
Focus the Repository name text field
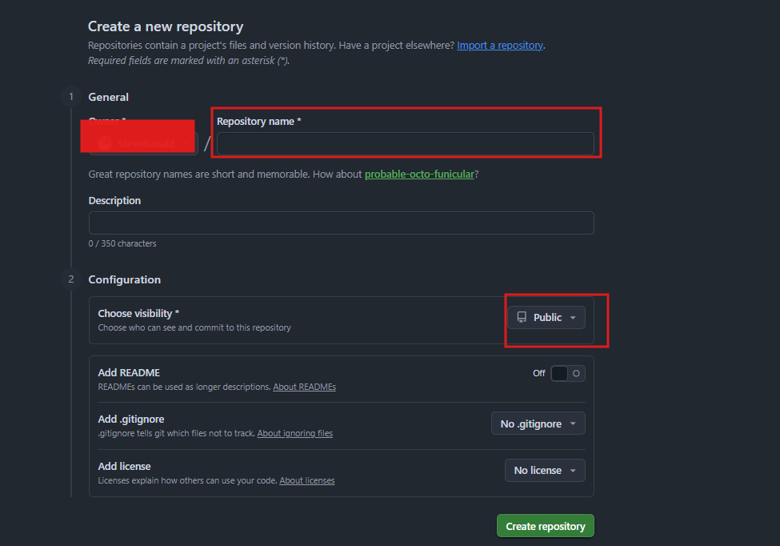pyautogui.click(x=405, y=144)
